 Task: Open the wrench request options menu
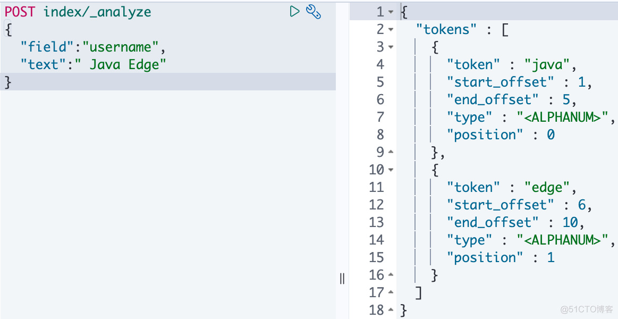coord(314,12)
